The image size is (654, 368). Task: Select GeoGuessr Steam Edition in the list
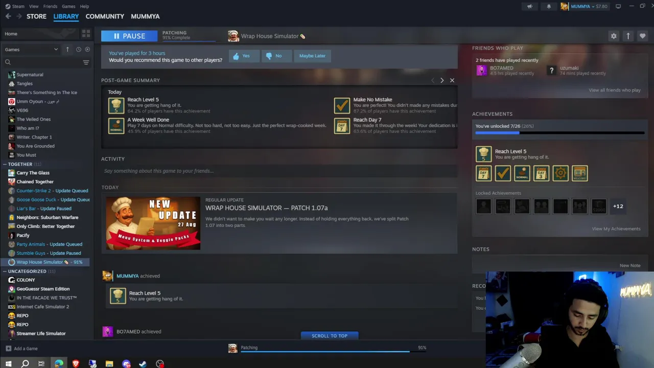(42, 289)
